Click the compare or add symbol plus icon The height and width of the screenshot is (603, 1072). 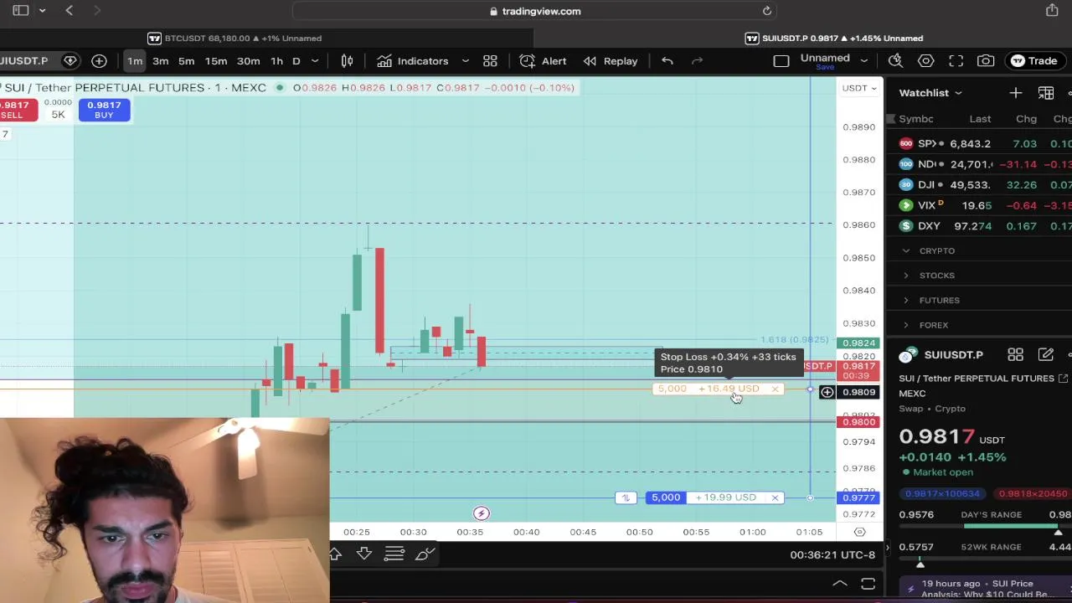pyautogui.click(x=99, y=60)
